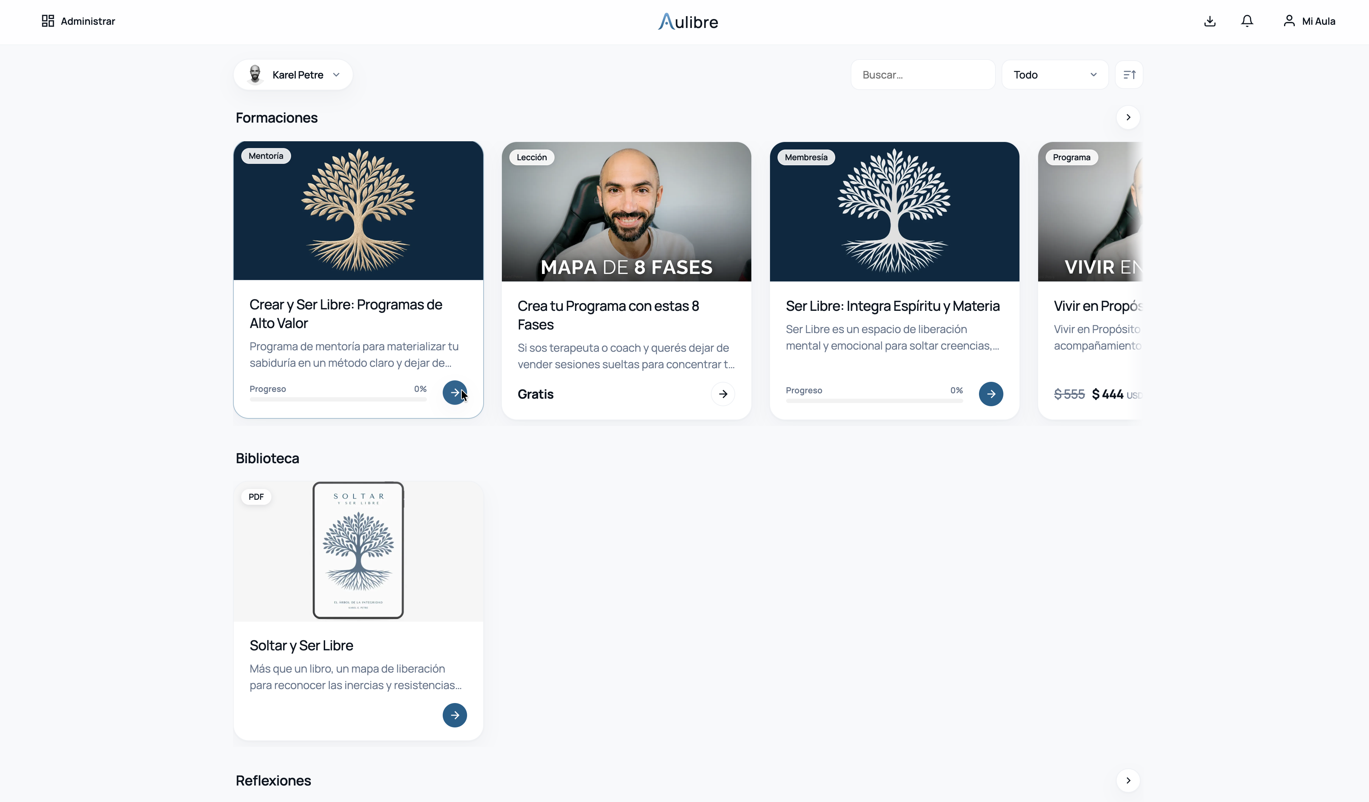Click the $444 discounted price
This screenshot has height=802, width=1369.
click(x=1107, y=394)
